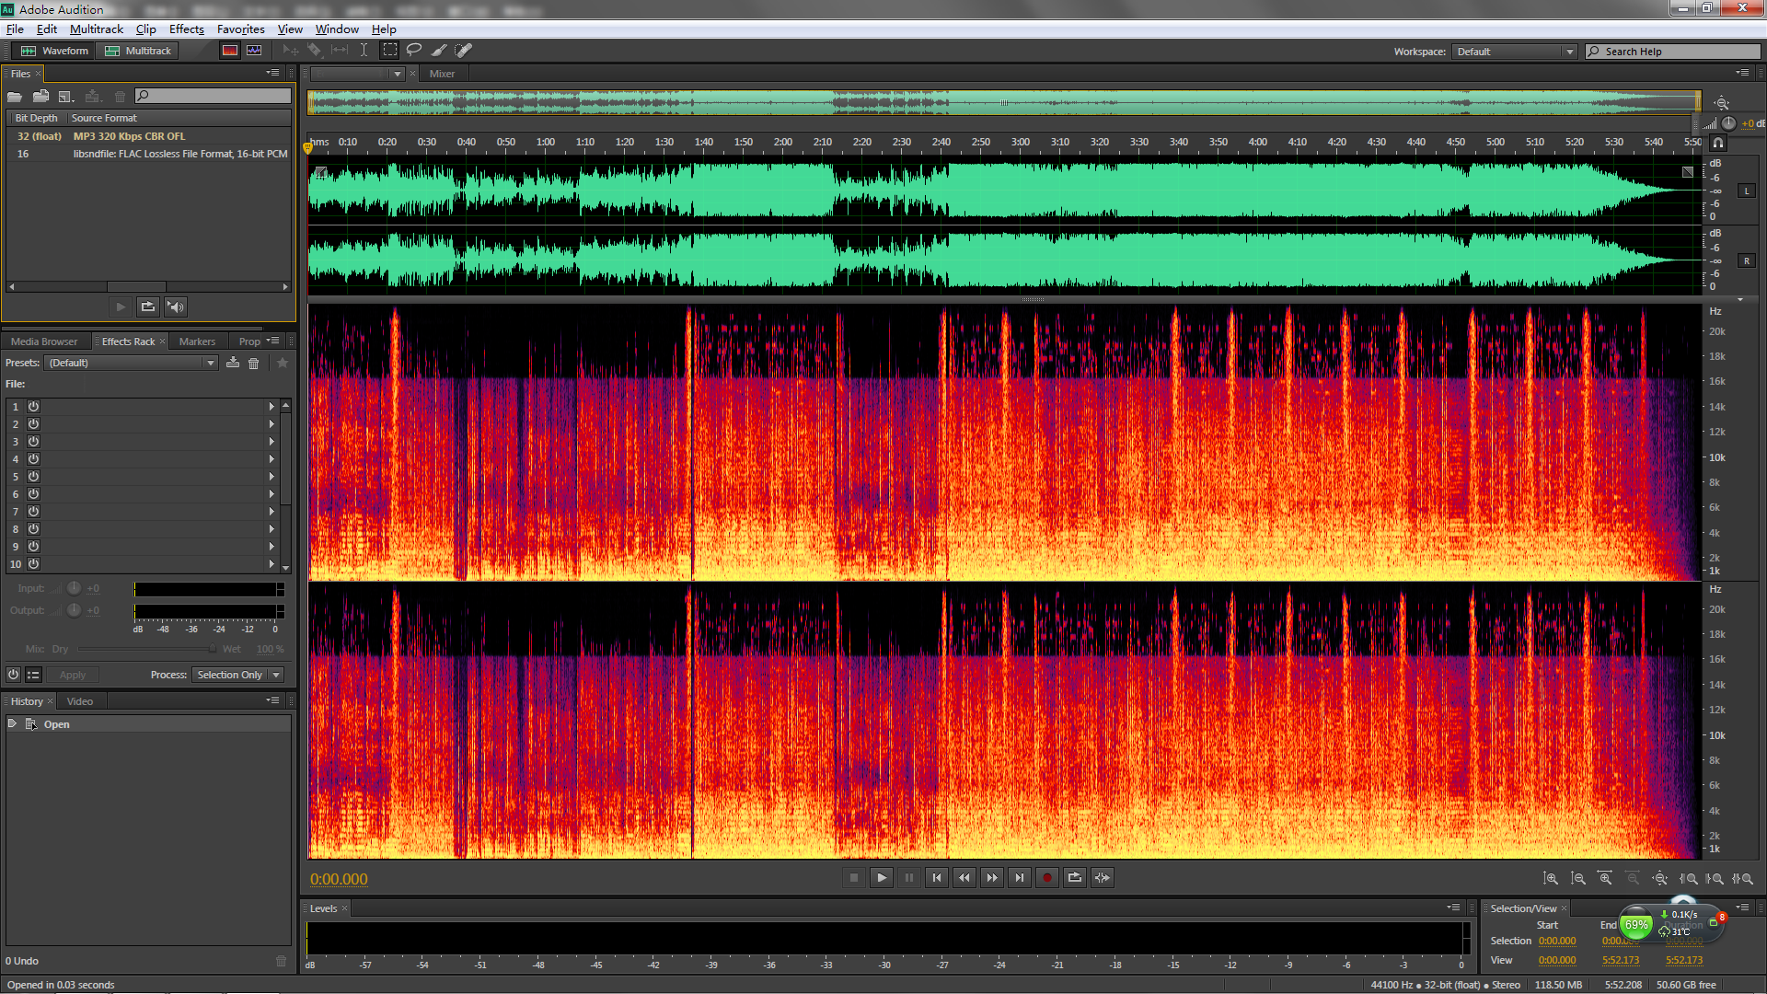The height and width of the screenshot is (994, 1767).
Task: Switch to the Markers tab
Action: (197, 341)
